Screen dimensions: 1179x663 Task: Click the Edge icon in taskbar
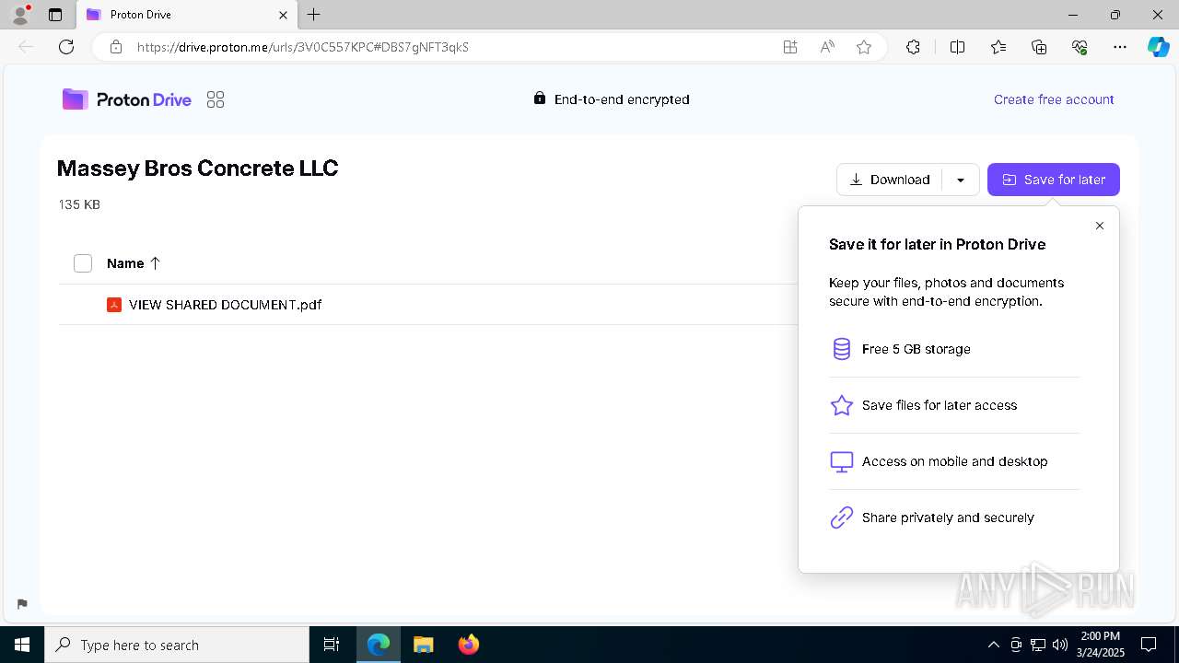tap(379, 645)
